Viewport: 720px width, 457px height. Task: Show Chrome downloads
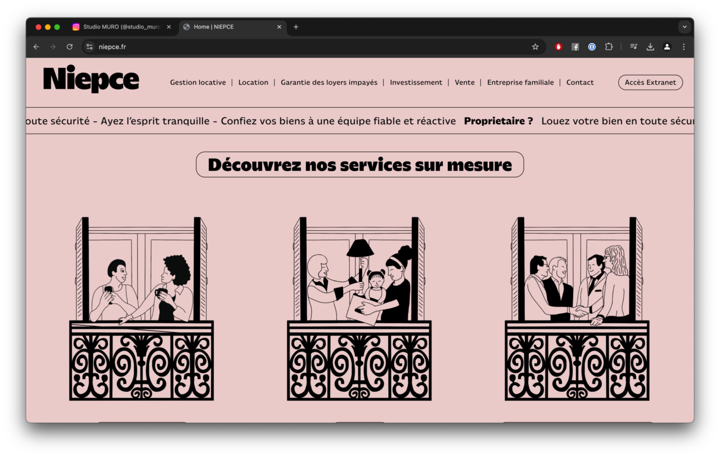click(650, 47)
